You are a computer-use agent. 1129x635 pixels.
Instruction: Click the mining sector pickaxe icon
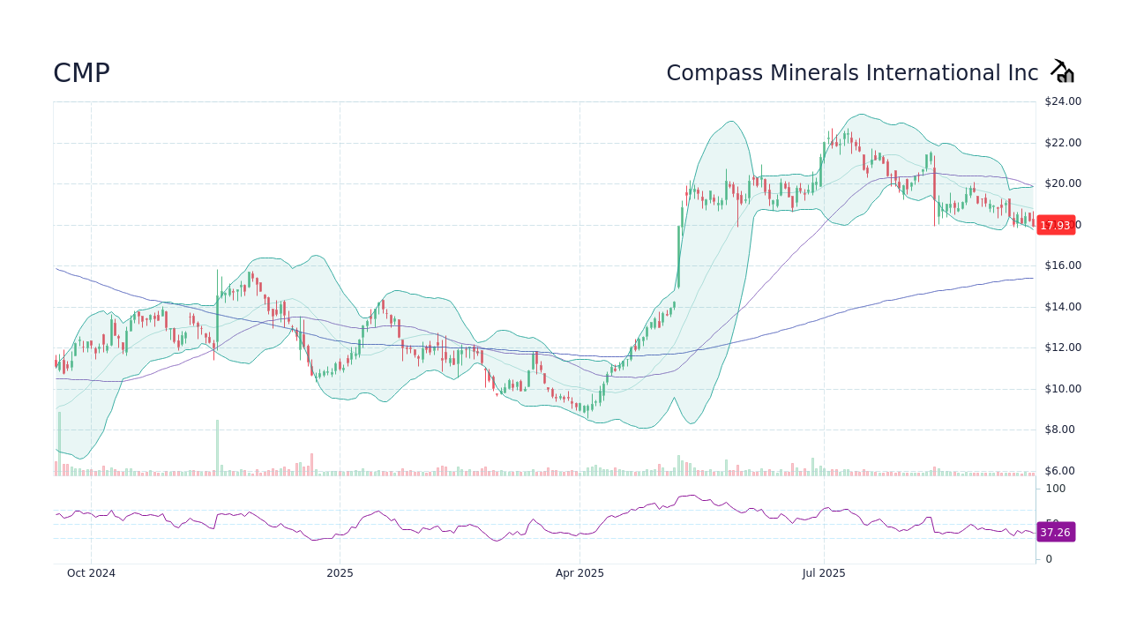[x=1062, y=70]
